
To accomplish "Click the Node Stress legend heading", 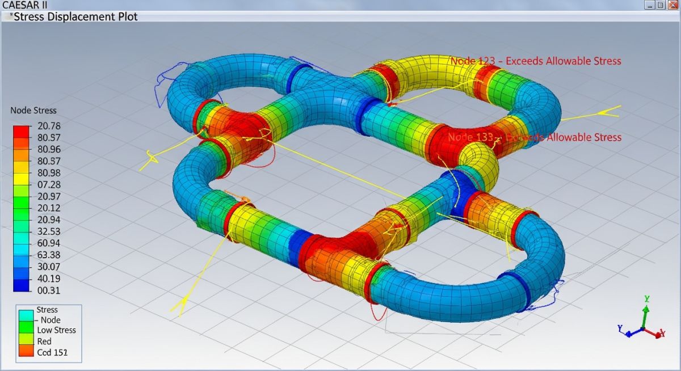I will click(33, 110).
